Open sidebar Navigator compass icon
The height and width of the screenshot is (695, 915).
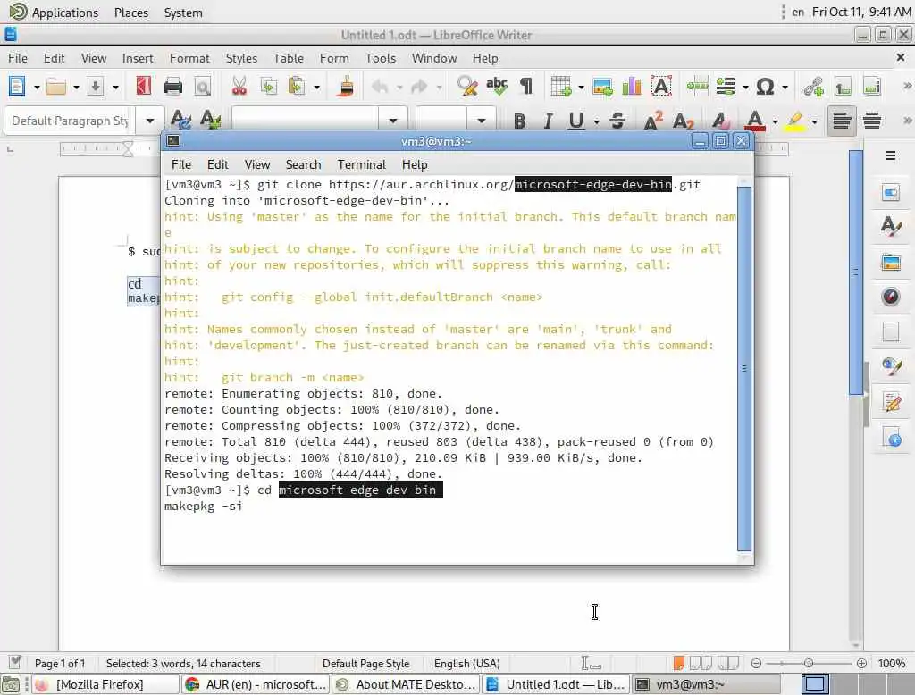pos(891,297)
